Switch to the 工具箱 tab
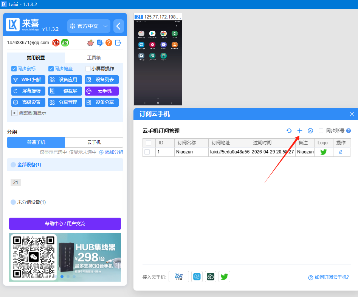Screen dimensions: 358x297 (94, 58)
